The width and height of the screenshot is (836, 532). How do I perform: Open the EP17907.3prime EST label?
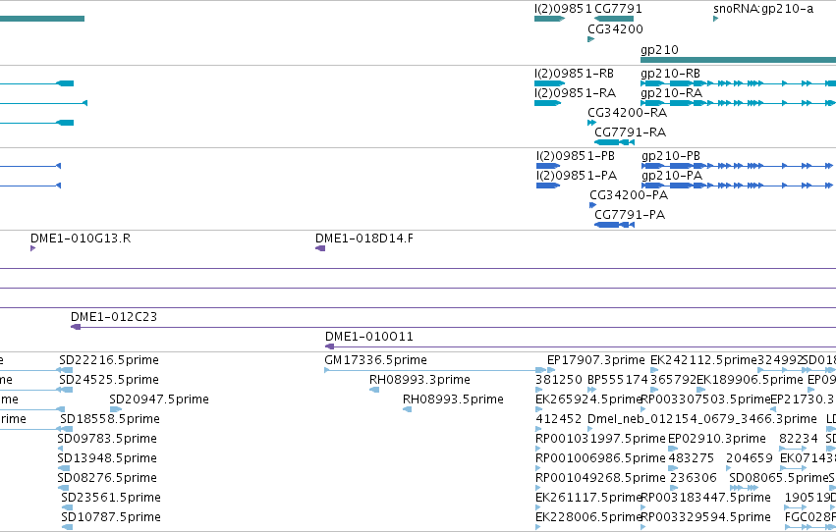[x=596, y=360]
